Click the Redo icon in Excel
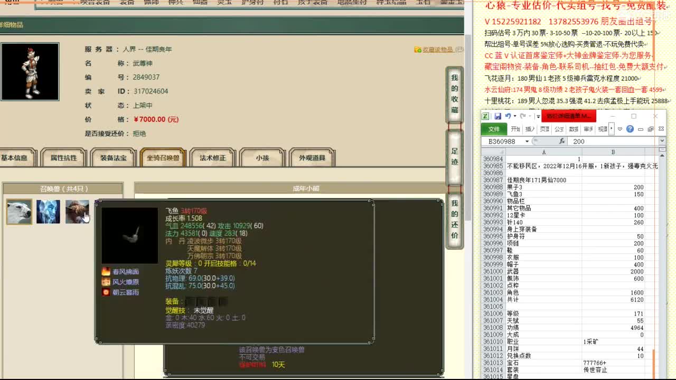 point(522,116)
